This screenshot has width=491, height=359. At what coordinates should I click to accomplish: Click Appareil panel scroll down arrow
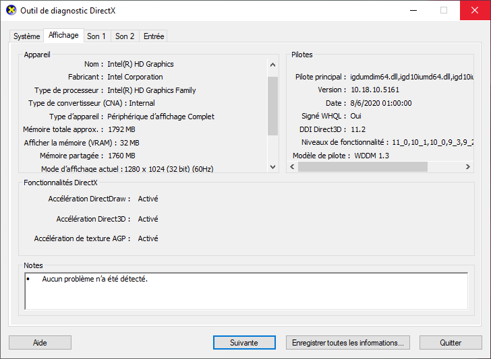272,166
